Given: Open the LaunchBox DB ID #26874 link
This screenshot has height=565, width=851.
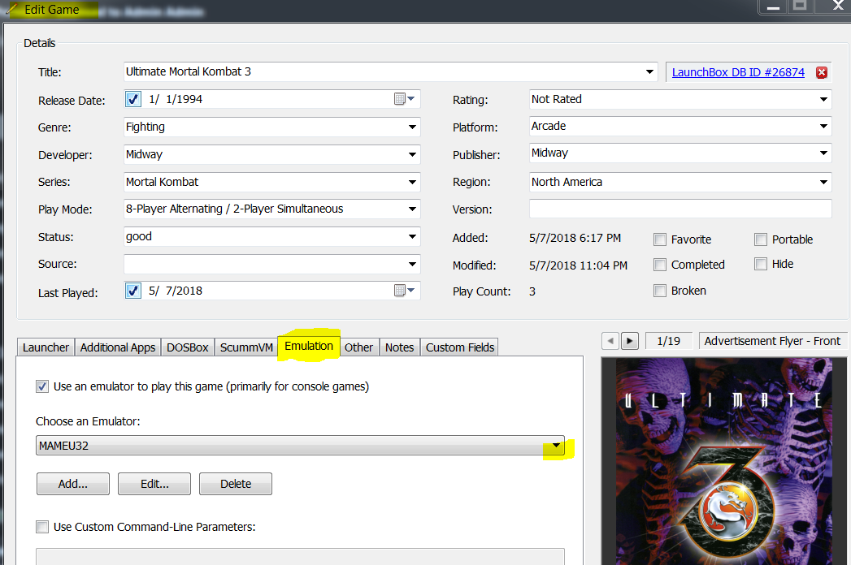Looking at the screenshot, I should pos(738,72).
